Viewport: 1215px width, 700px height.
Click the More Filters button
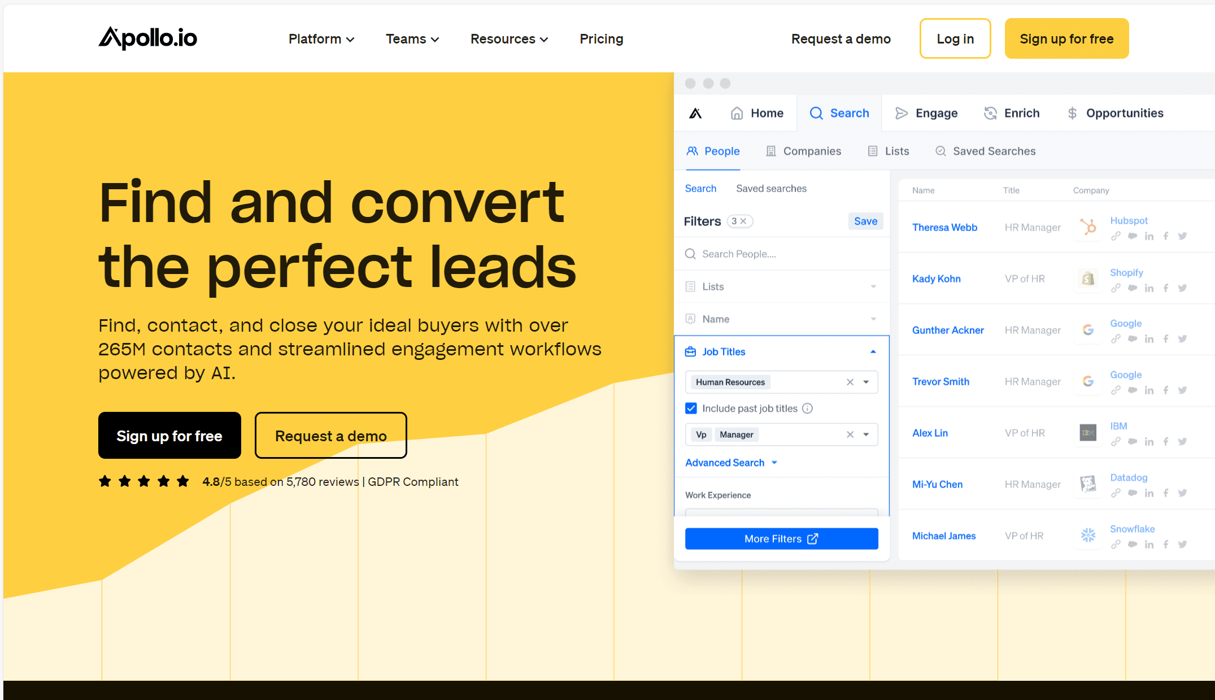click(x=781, y=539)
